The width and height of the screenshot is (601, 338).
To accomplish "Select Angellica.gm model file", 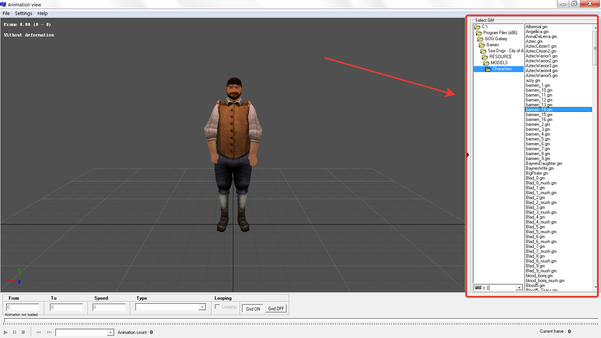I will 537,32.
